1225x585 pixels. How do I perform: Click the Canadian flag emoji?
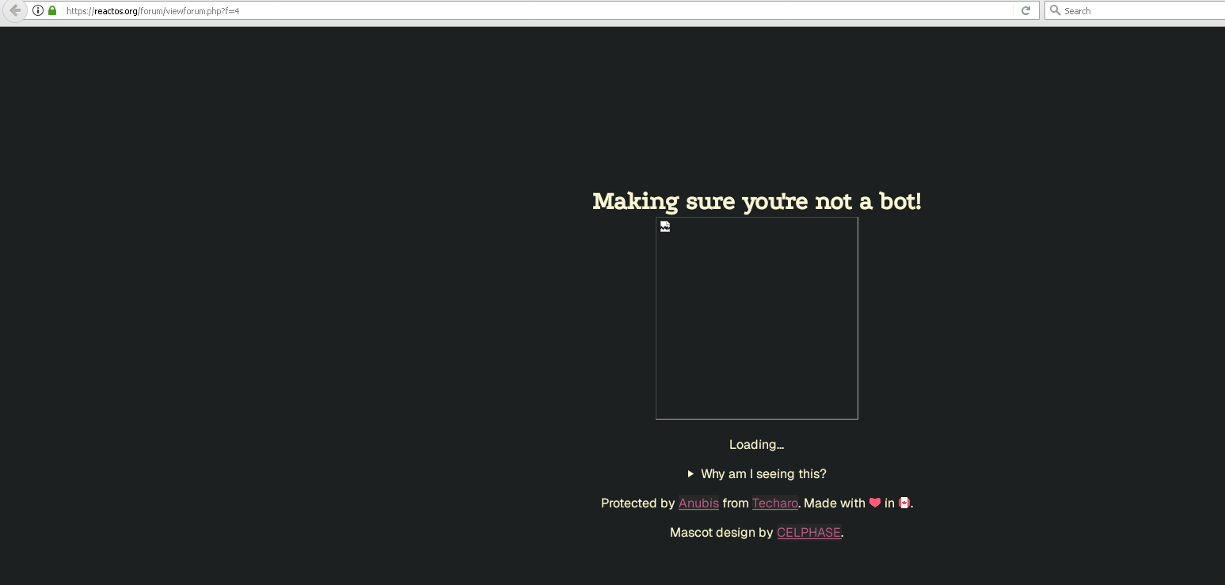pos(904,503)
